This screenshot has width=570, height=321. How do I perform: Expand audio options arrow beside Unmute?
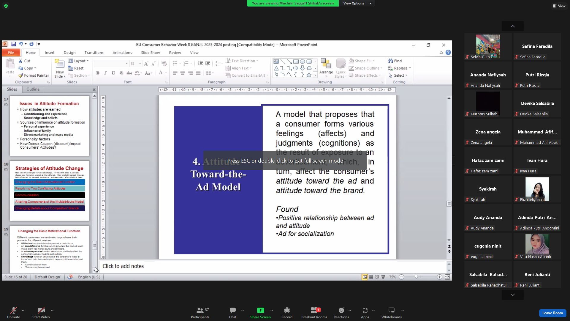[x=23, y=310]
